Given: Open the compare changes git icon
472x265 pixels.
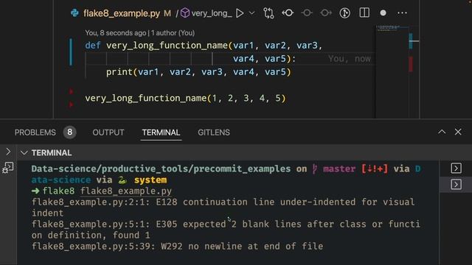Looking at the screenshot, I should [268, 13].
